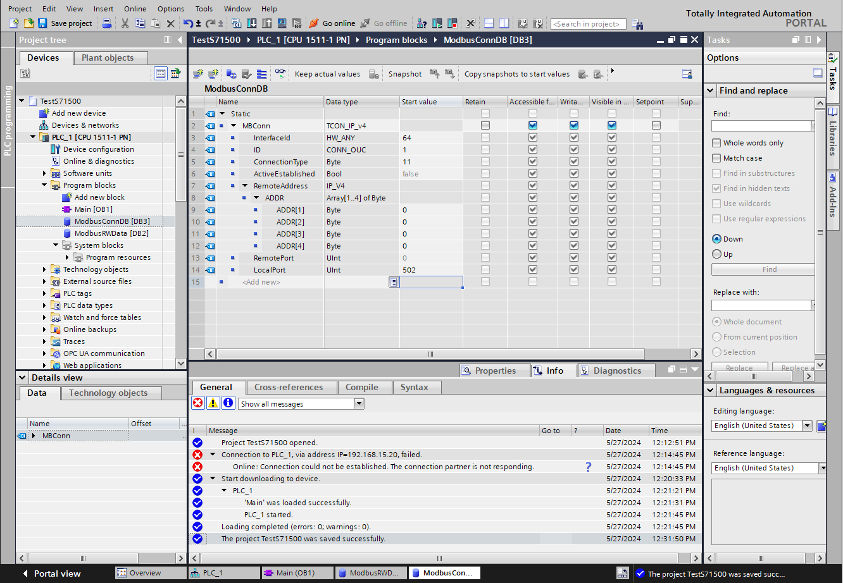Toggle Writable checkbox for MBConn row

tap(574, 126)
